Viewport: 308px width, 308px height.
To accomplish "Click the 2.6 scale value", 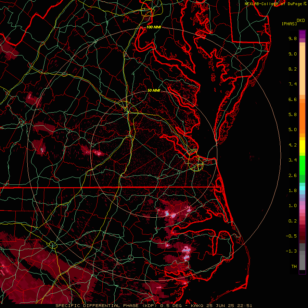I will pos(293,176).
